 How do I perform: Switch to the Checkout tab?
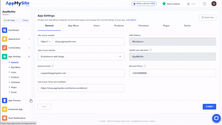[x=143, y=26]
